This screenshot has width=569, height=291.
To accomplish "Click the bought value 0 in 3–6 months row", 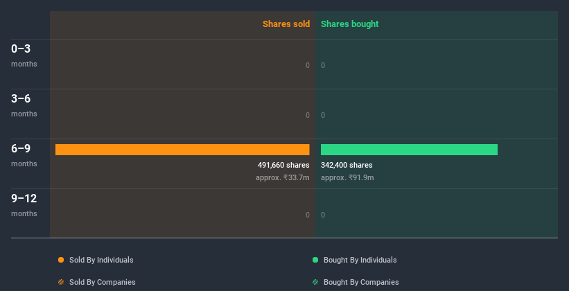I will [323, 116].
